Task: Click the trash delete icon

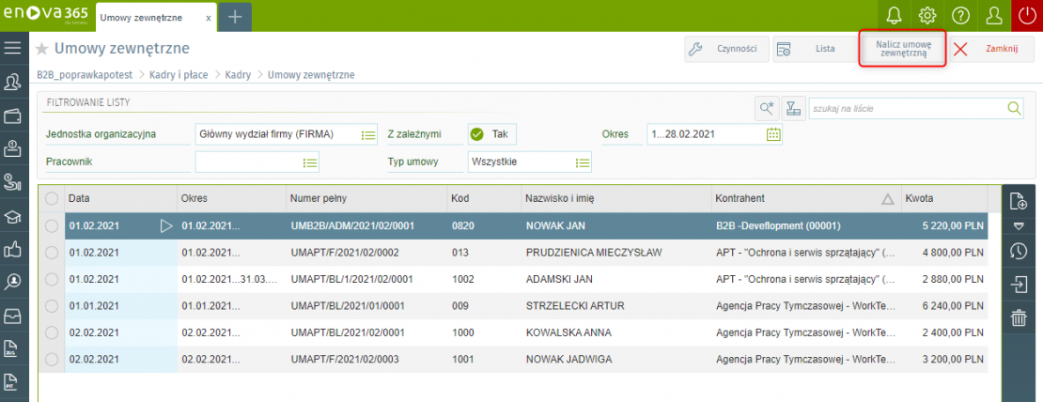Action: tap(1019, 317)
